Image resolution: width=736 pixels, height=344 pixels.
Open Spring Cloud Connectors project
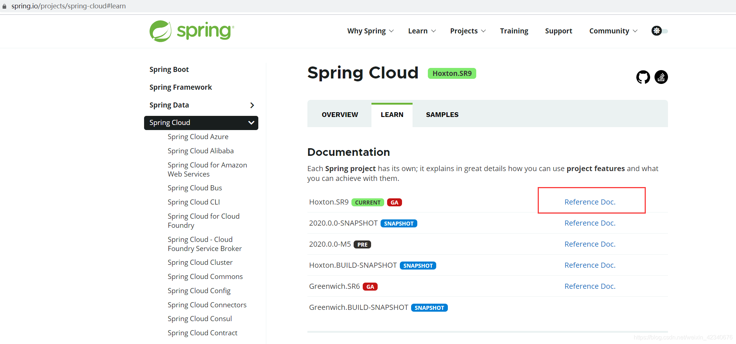click(x=207, y=305)
